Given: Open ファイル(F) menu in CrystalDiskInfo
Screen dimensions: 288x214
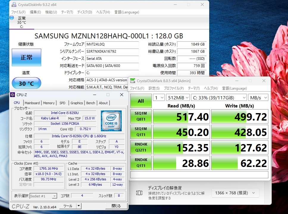Looking at the screenshot, I should 18,12.
